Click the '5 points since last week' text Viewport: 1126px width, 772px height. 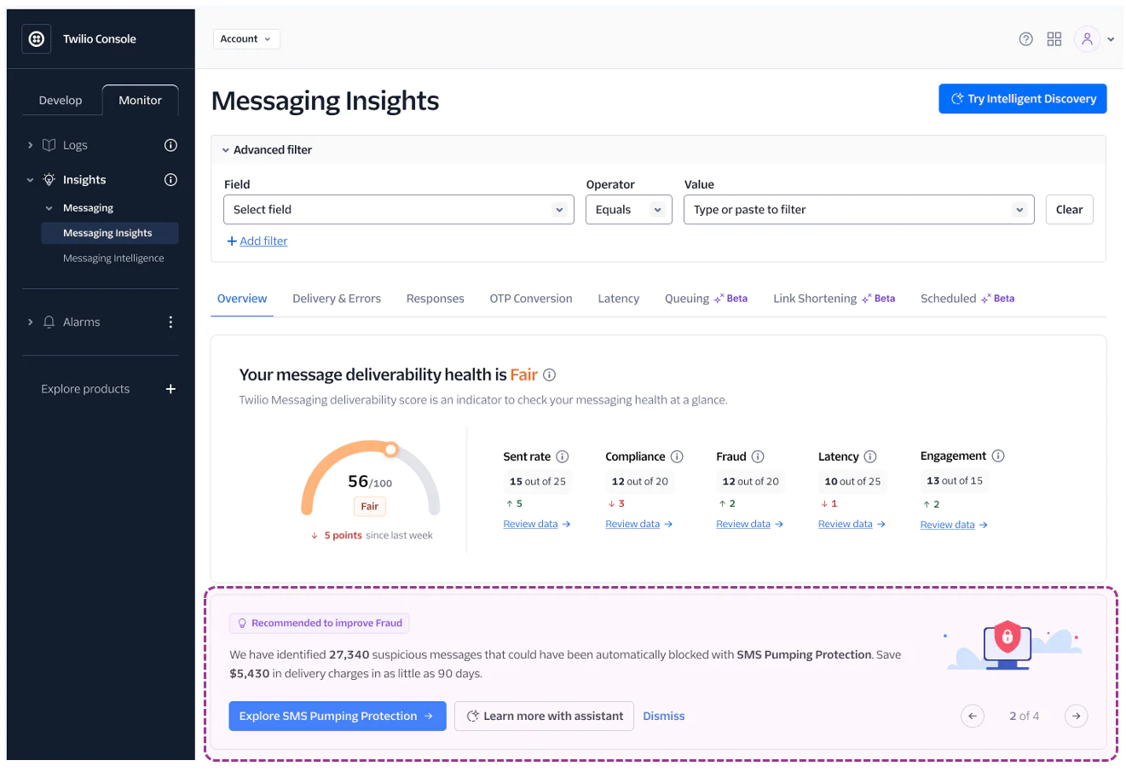click(x=372, y=536)
